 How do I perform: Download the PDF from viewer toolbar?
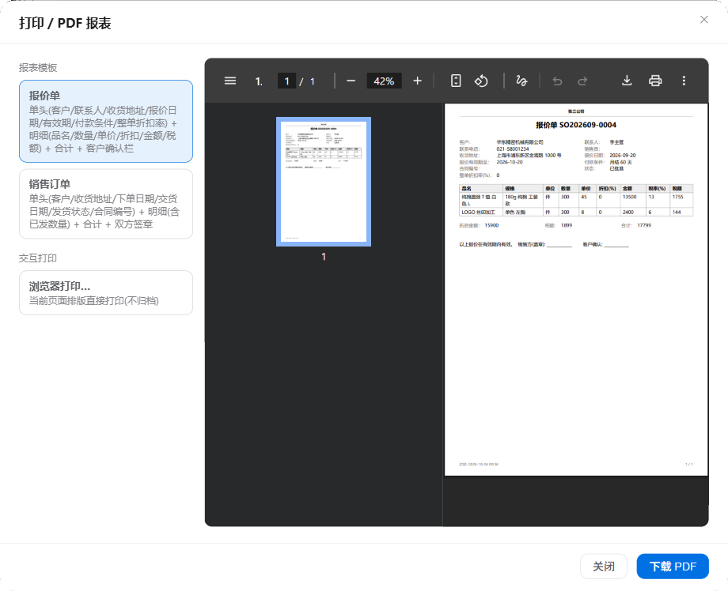click(x=627, y=81)
